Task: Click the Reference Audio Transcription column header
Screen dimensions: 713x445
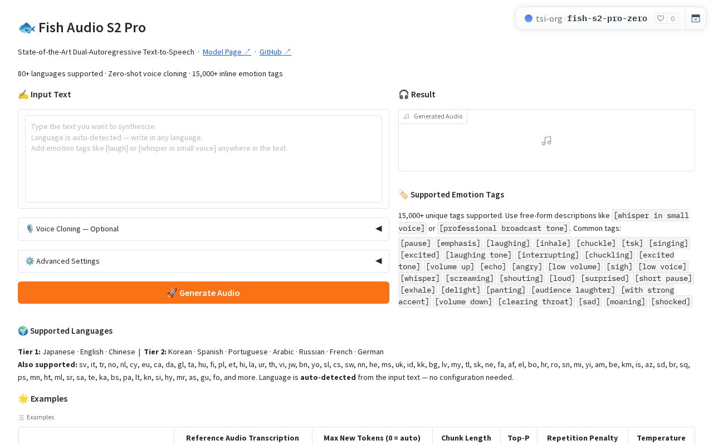Action: tap(242, 438)
